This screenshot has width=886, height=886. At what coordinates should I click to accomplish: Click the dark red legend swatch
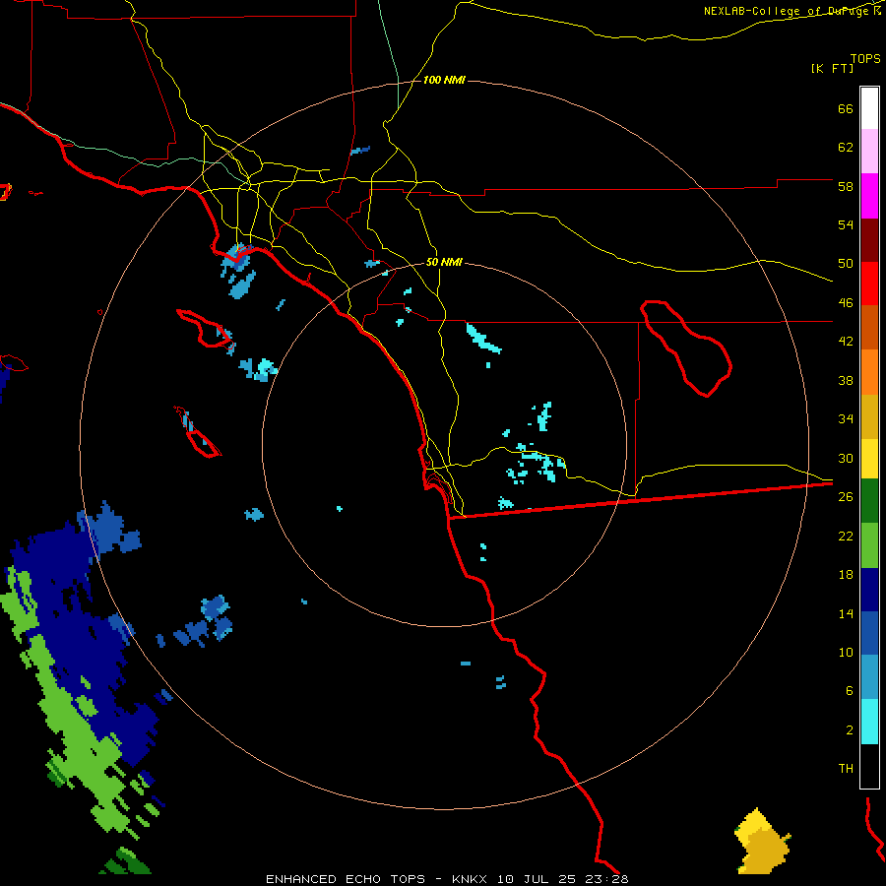tap(869, 239)
